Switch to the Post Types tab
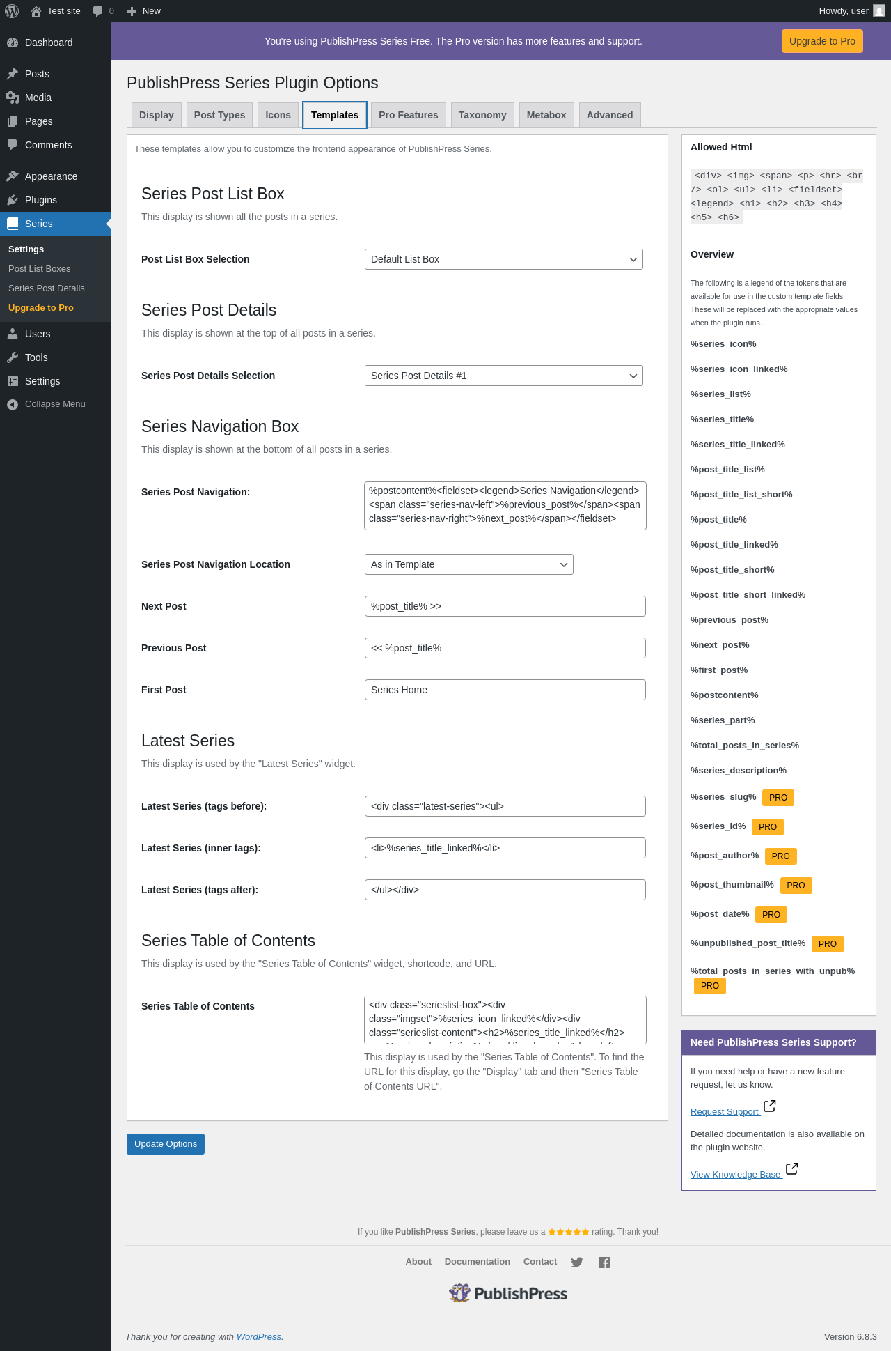Viewport: 891px width, 1351px height. (x=220, y=115)
